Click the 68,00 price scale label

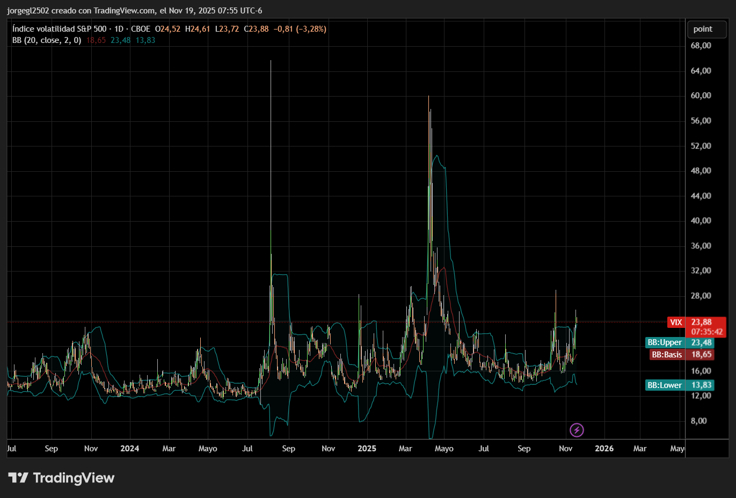(x=701, y=46)
